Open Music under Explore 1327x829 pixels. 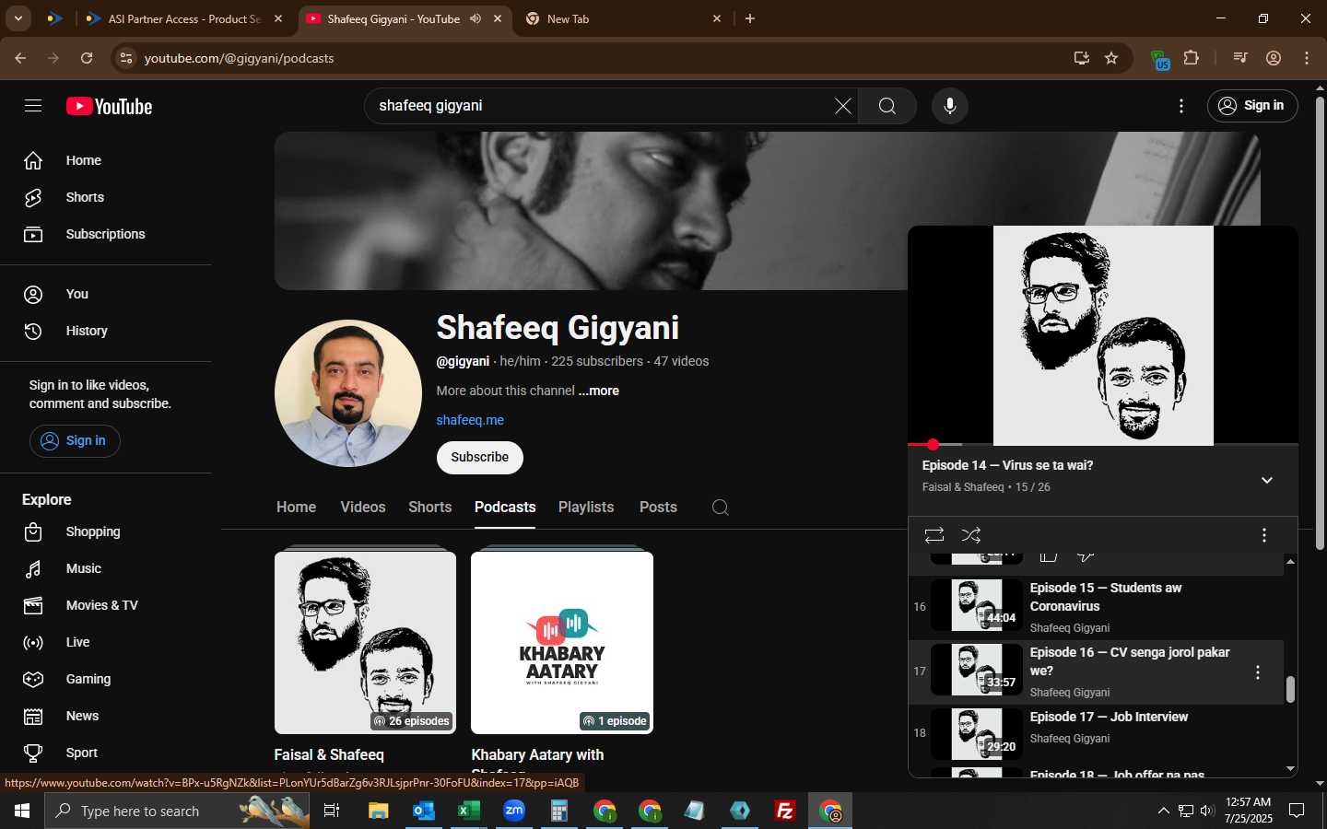click(106, 568)
